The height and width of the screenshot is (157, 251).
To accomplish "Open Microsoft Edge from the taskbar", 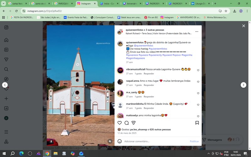I will 21,154.
